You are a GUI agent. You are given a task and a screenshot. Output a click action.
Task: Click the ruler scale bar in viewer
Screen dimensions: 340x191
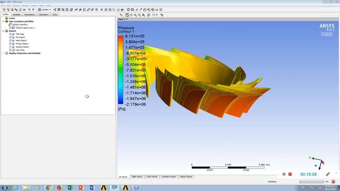click(228, 168)
